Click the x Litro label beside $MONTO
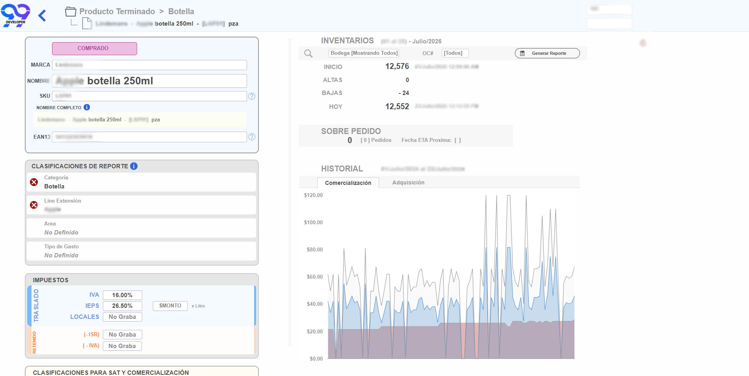 pos(198,306)
